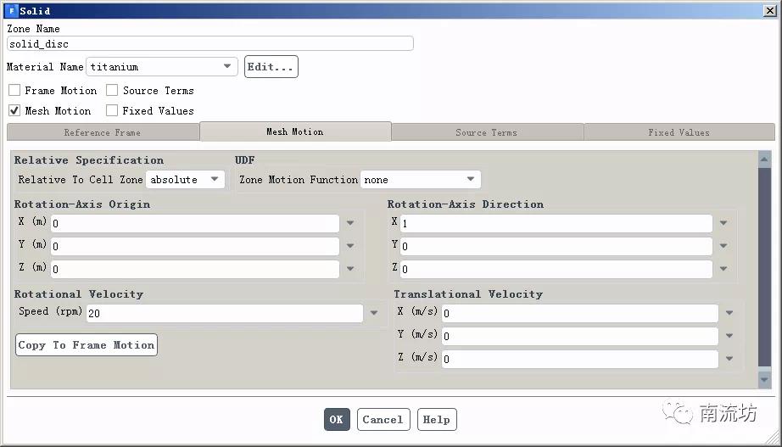
Task: Uncheck the Mesh Motion checkbox
Action: pos(14,111)
